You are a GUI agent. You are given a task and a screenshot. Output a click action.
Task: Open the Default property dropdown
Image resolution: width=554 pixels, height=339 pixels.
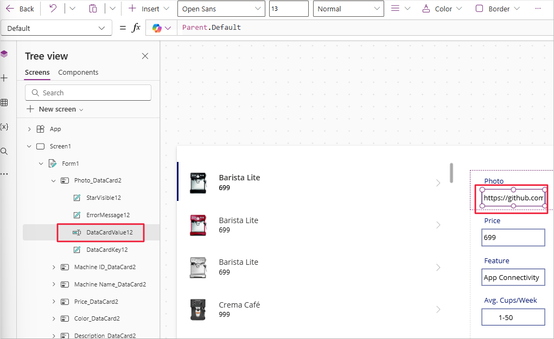(56, 28)
